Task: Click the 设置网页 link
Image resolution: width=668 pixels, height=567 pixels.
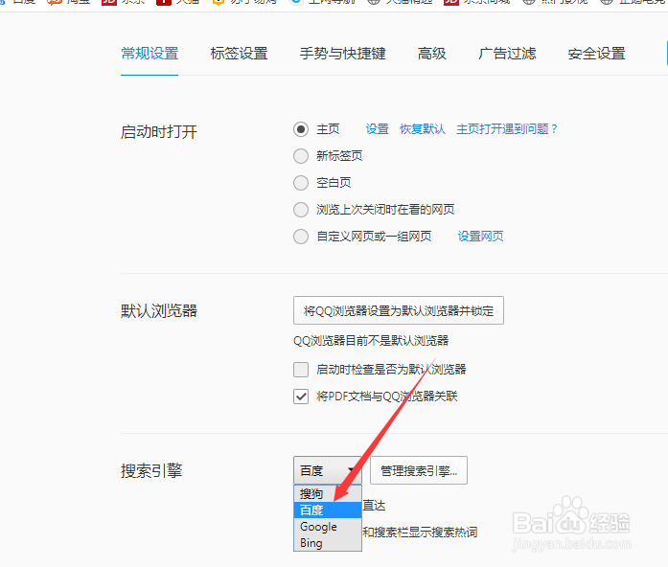Action: 480,237
